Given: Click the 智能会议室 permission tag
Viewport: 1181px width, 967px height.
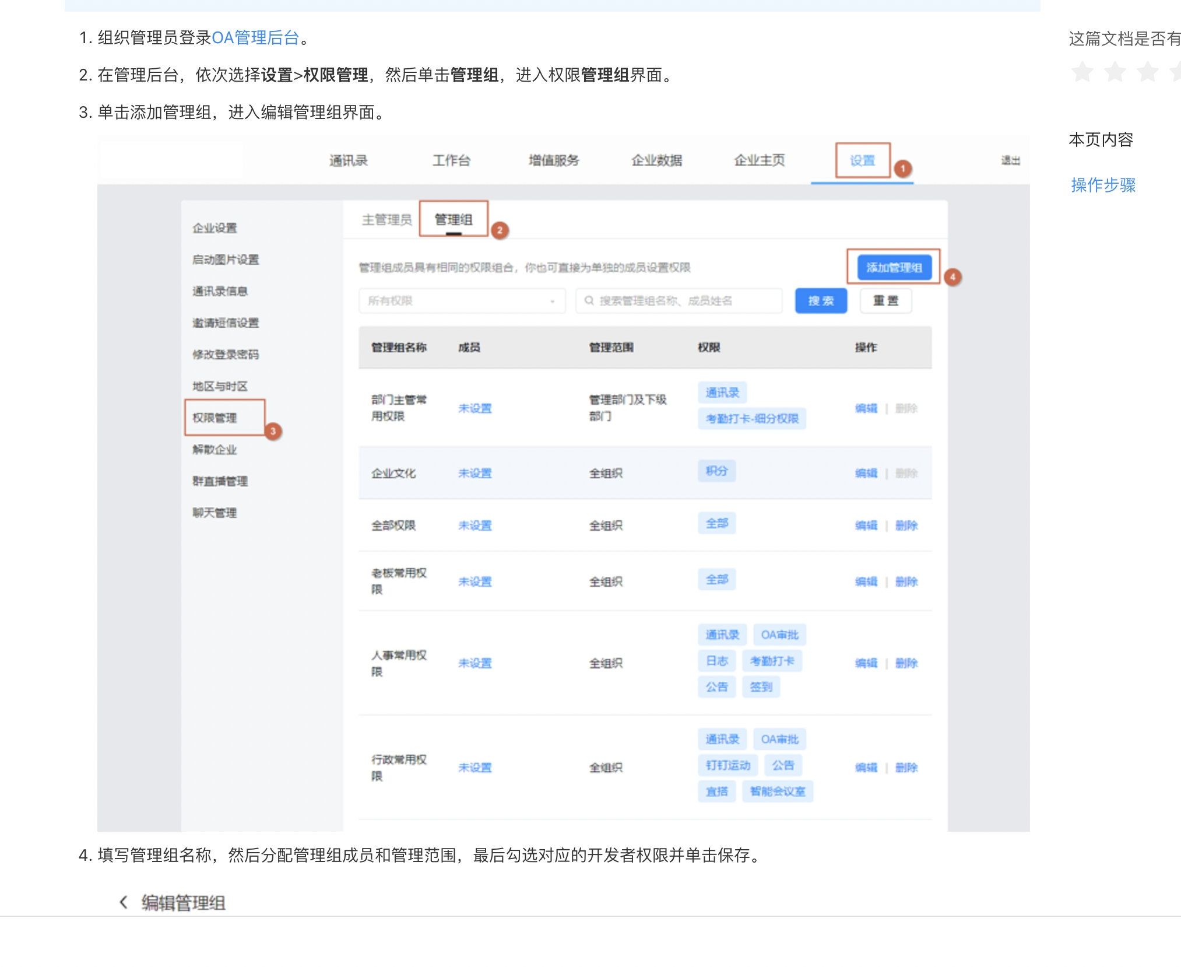Looking at the screenshot, I should click(x=778, y=791).
